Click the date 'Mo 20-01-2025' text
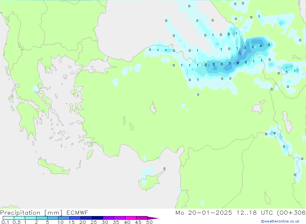The height and width of the screenshot is (224, 306). (204, 212)
